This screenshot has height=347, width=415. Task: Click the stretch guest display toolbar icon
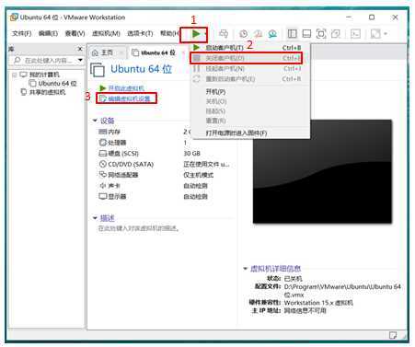pos(375,34)
